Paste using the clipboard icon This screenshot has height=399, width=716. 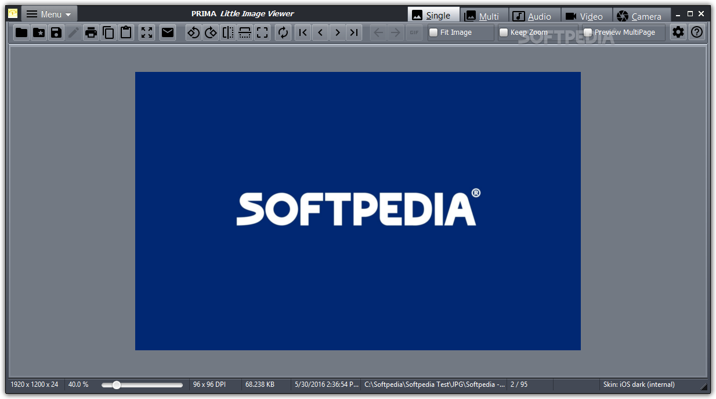126,32
